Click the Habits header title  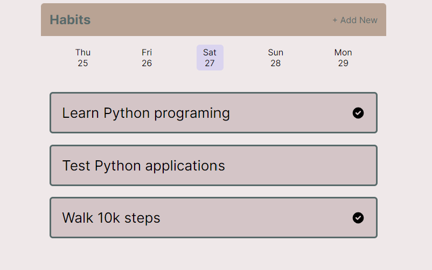[70, 20]
